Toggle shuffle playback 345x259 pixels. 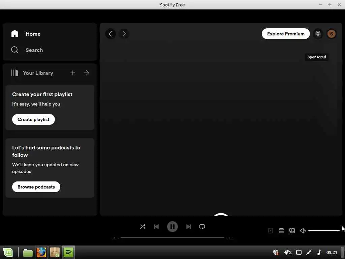point(143,227)
